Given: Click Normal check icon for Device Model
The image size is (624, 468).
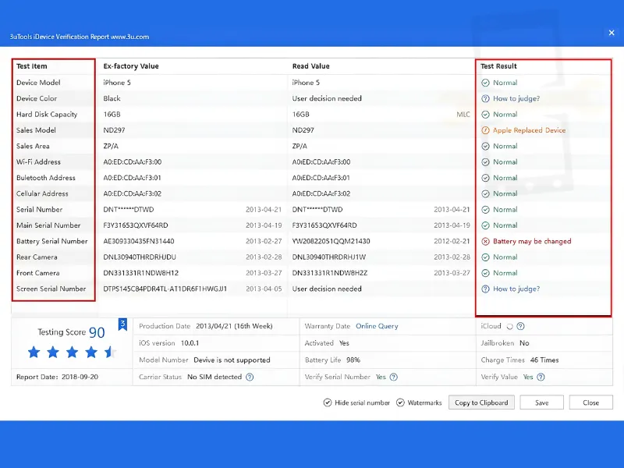Looking at the screenshot, I should click(x=485, y=83).
